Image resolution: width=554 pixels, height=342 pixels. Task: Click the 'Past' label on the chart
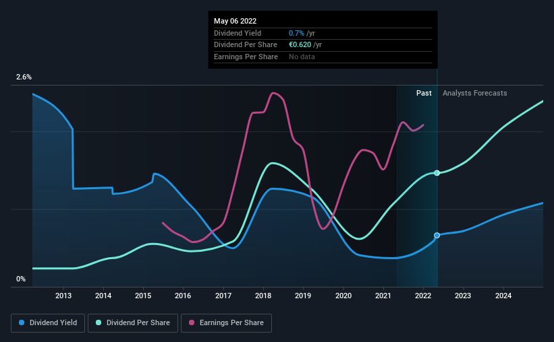tap(424, 93)
